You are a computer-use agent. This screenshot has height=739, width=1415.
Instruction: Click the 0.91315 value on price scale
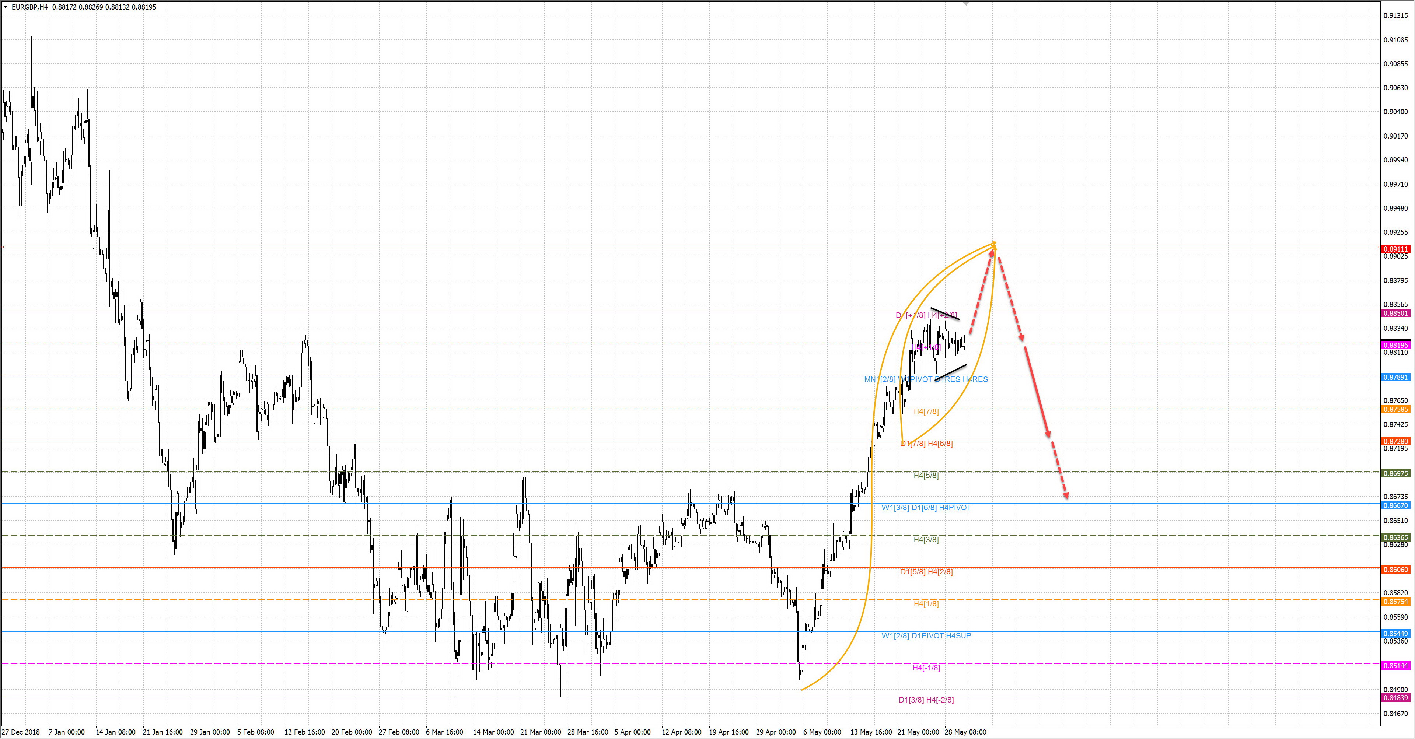coord(1395,15)
